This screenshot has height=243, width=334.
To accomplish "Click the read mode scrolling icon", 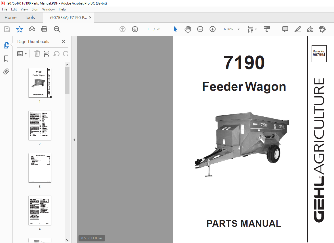I will click(x=267, y=29).
